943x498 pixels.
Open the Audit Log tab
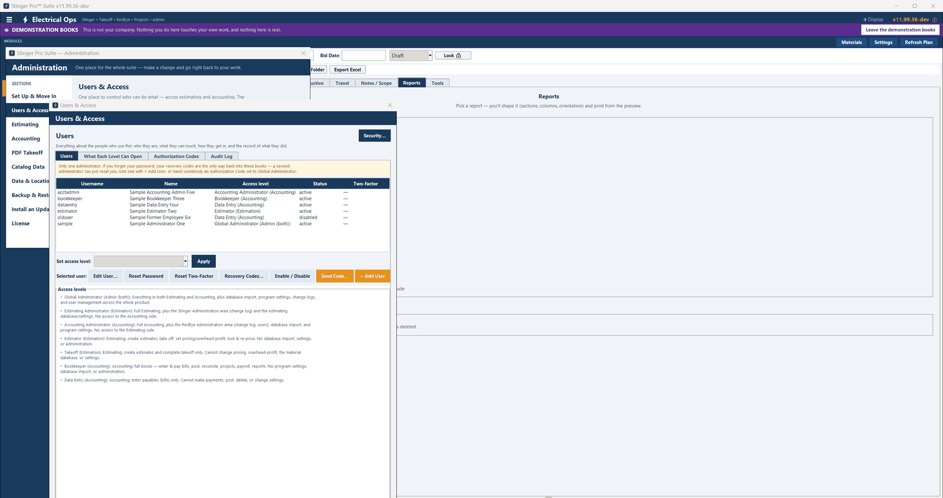(x=221, y=156)
